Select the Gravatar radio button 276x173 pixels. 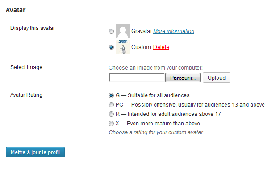pyautogui.click(x=111, y=31)
